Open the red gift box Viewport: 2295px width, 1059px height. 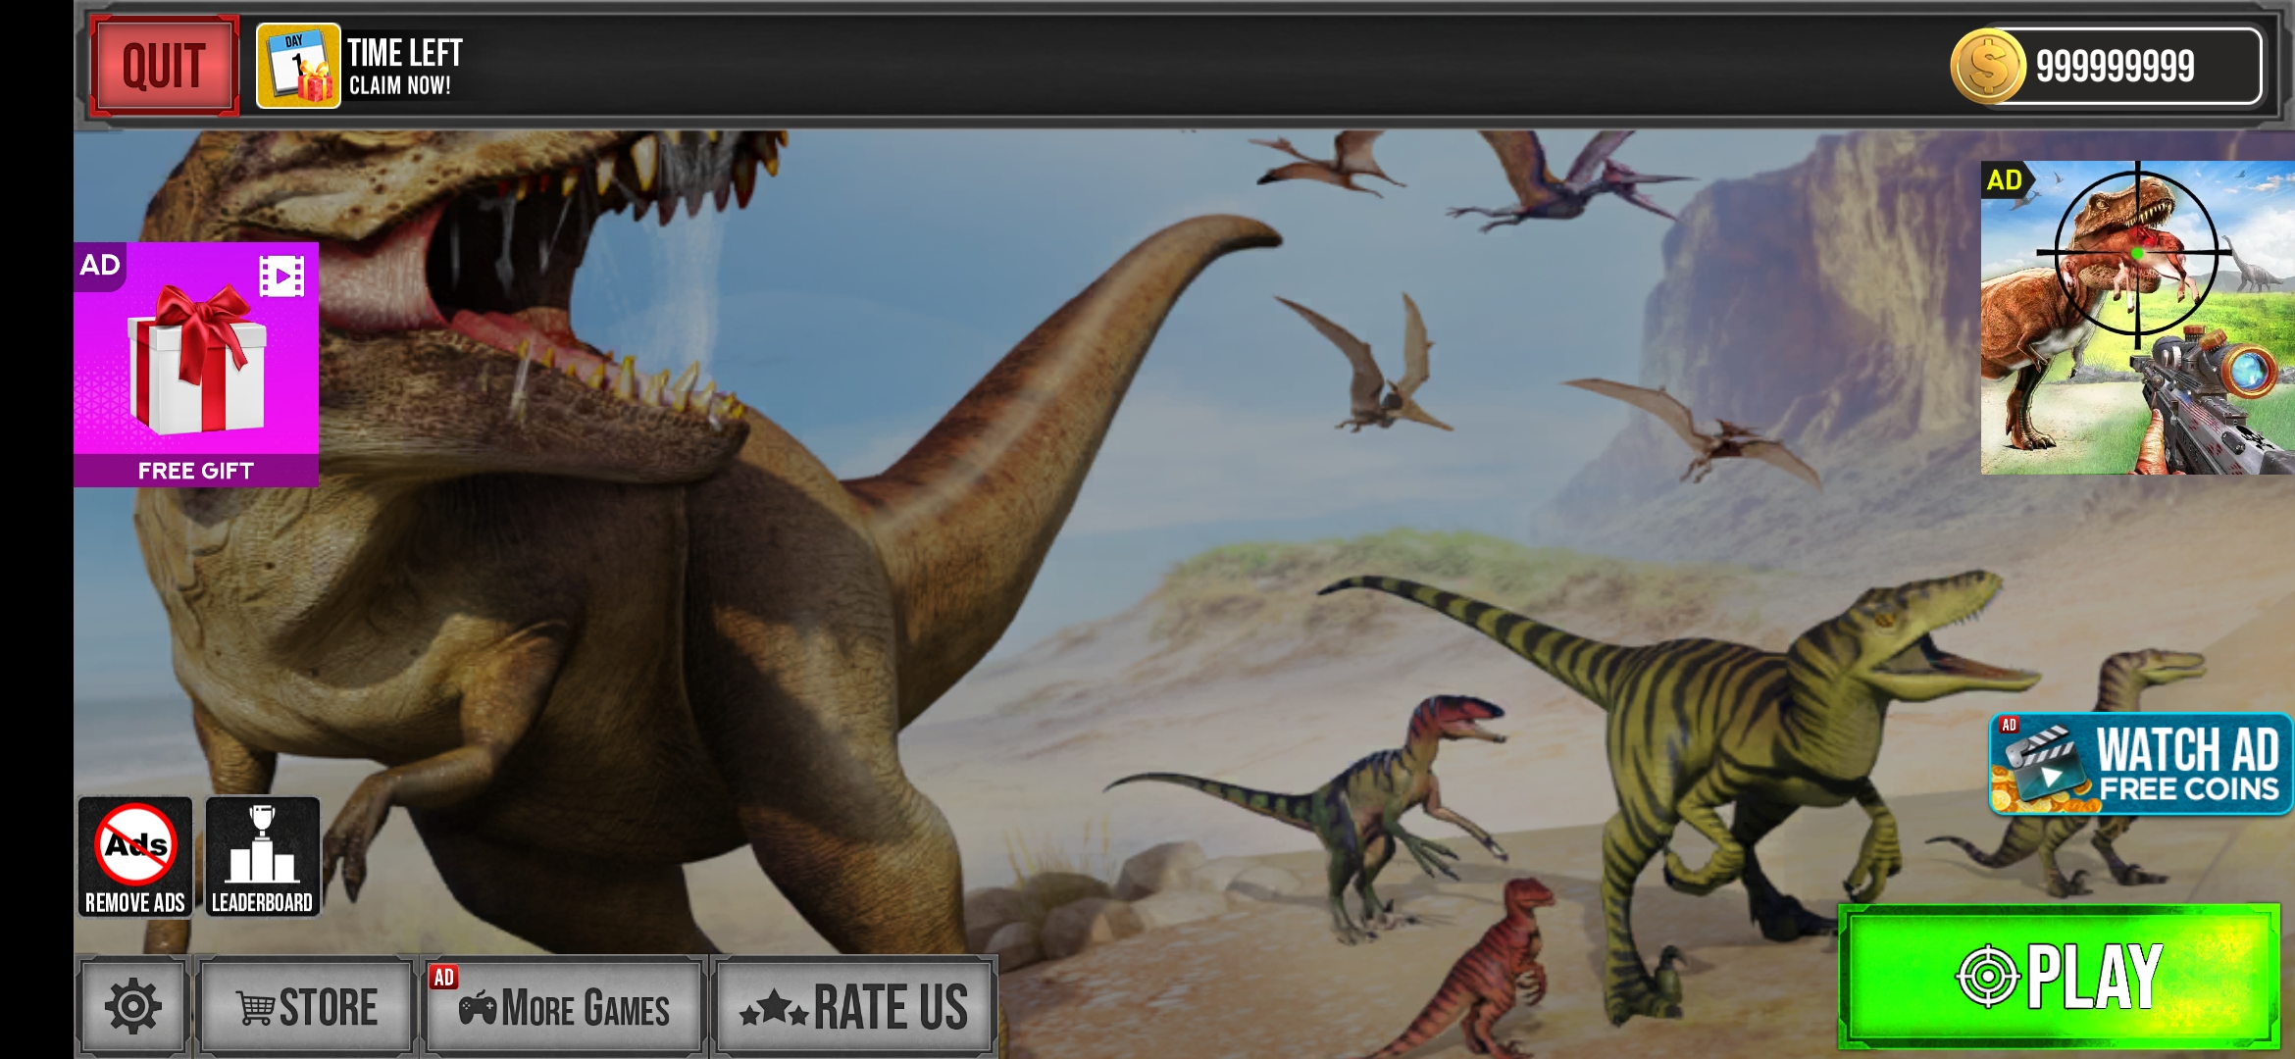(x=196, y=361)
